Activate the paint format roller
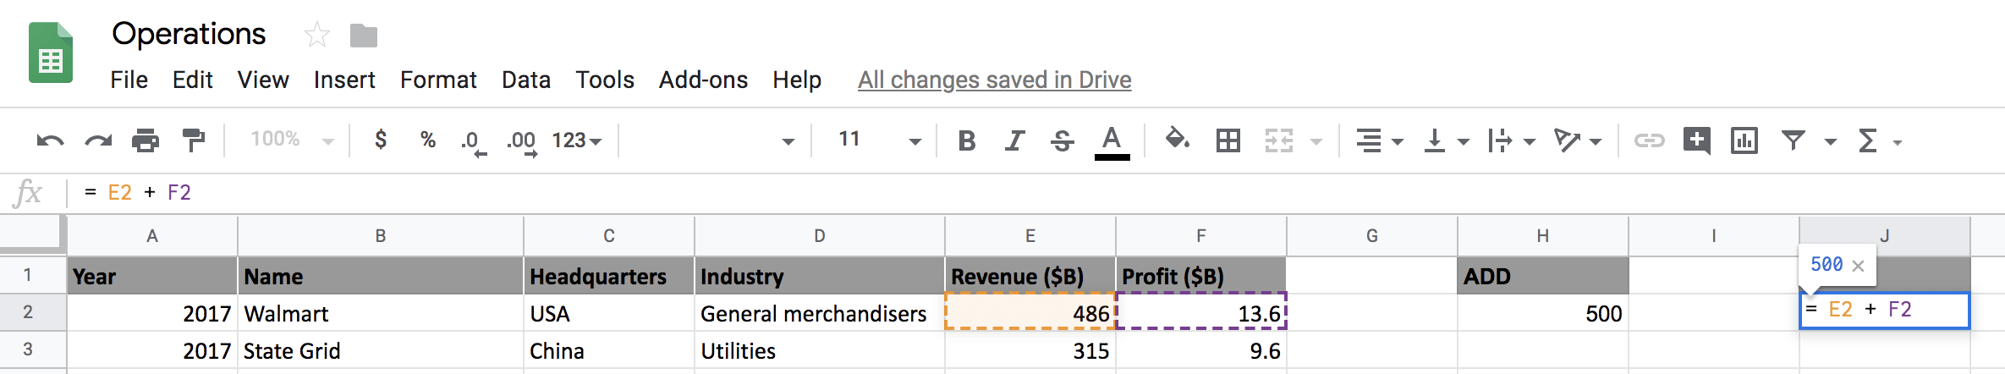The image size is (2005, 374). [194, 140]
